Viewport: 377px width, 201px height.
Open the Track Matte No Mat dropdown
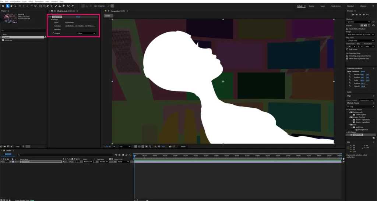coord(103,162)
